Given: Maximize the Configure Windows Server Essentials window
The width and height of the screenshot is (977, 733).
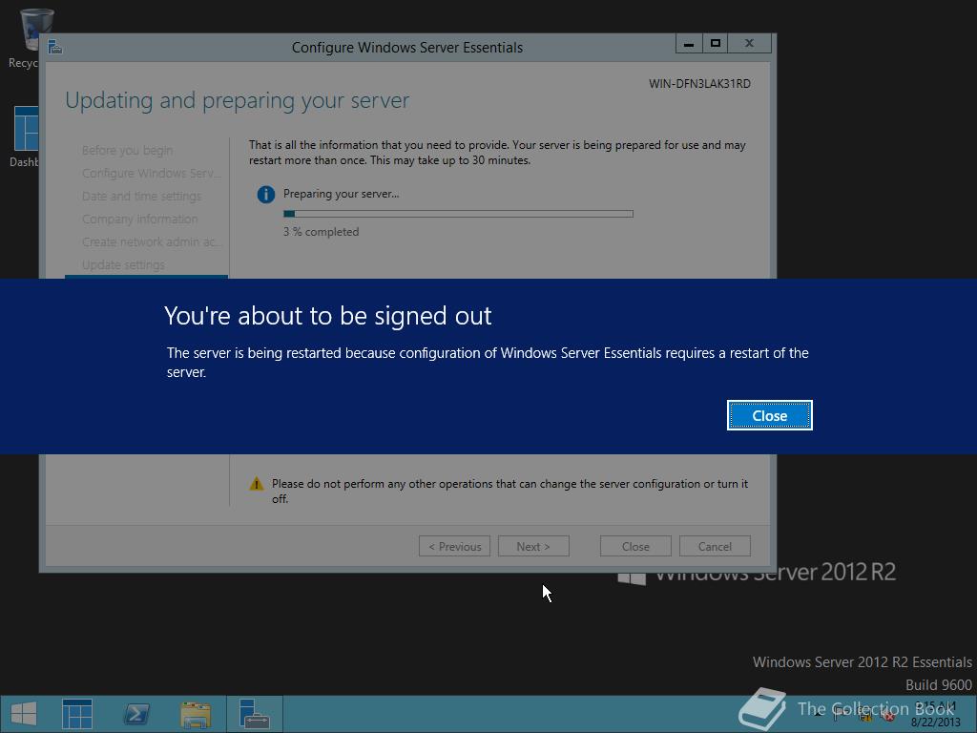Looking at the screenshot, I should (716, 44).
